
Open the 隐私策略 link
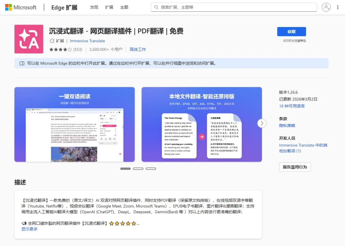[287, 126]
